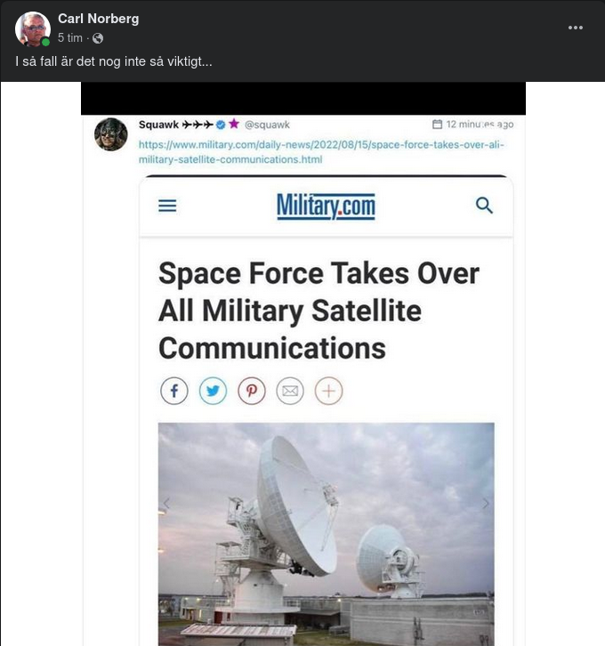This screenshot has width=605, height=646.
Task: Click the '5 tim' post timestamp
Action: coord(70,38)
